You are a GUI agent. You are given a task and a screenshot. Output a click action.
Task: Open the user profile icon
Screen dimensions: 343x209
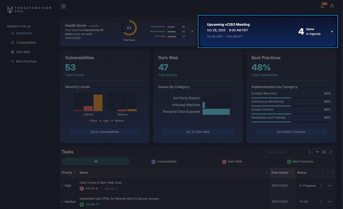click(x=332, y=6)
